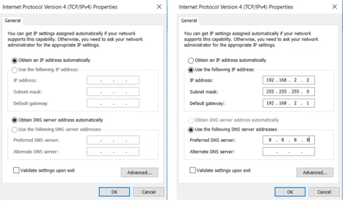
Task: Click the 'Default gateway:' label in right dialog
Action: 207,103
